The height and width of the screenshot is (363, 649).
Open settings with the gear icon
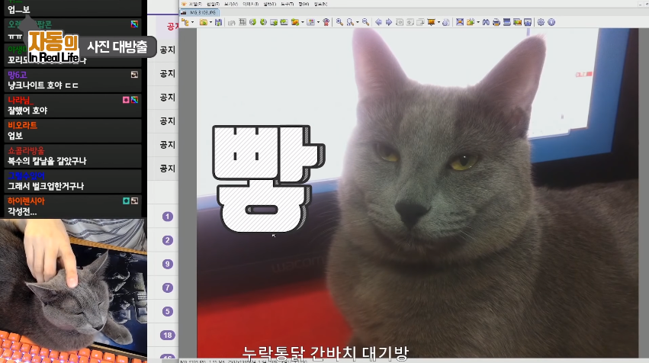541,22
